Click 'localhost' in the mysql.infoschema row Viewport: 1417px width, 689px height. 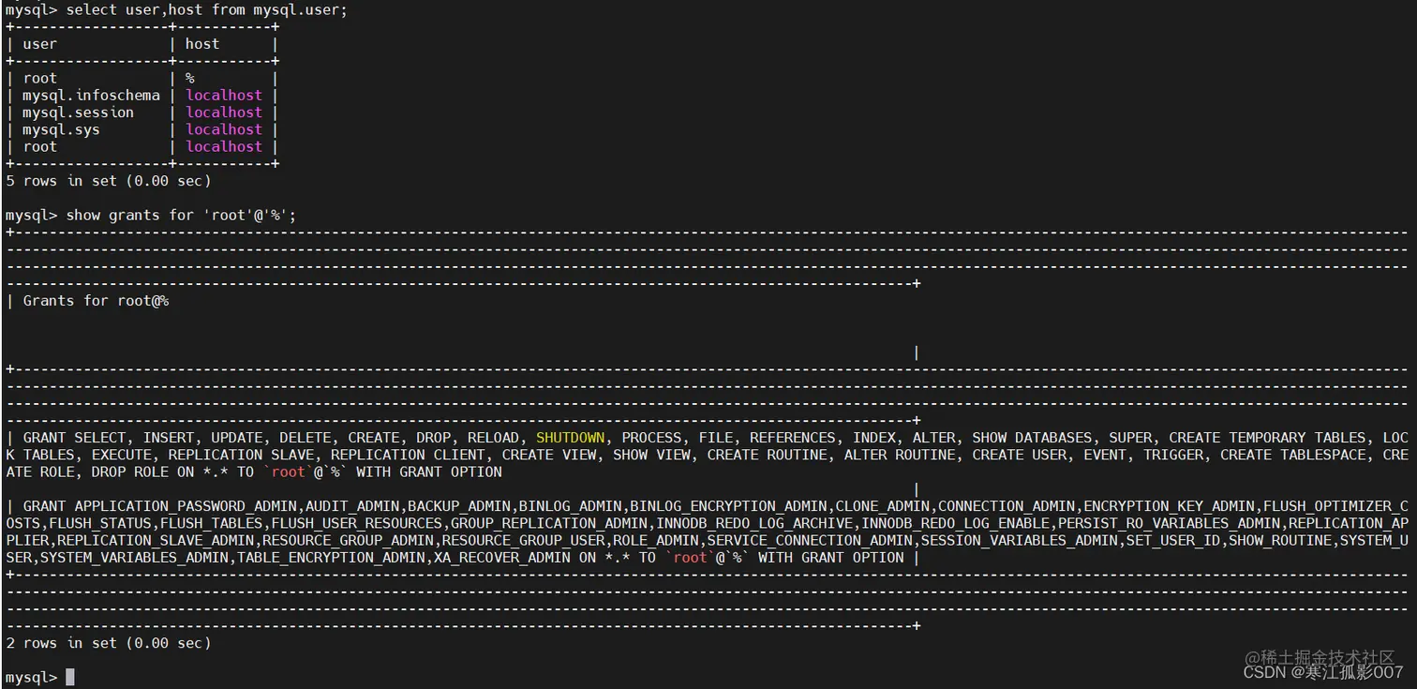tap(224, 96)
